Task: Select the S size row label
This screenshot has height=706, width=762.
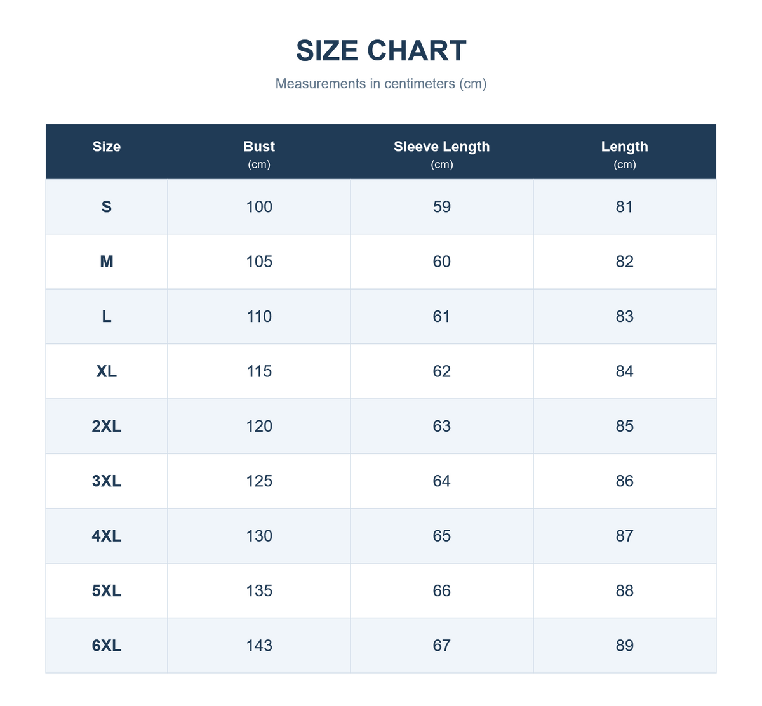Action: pyautogui.click(x=107, y=206)
